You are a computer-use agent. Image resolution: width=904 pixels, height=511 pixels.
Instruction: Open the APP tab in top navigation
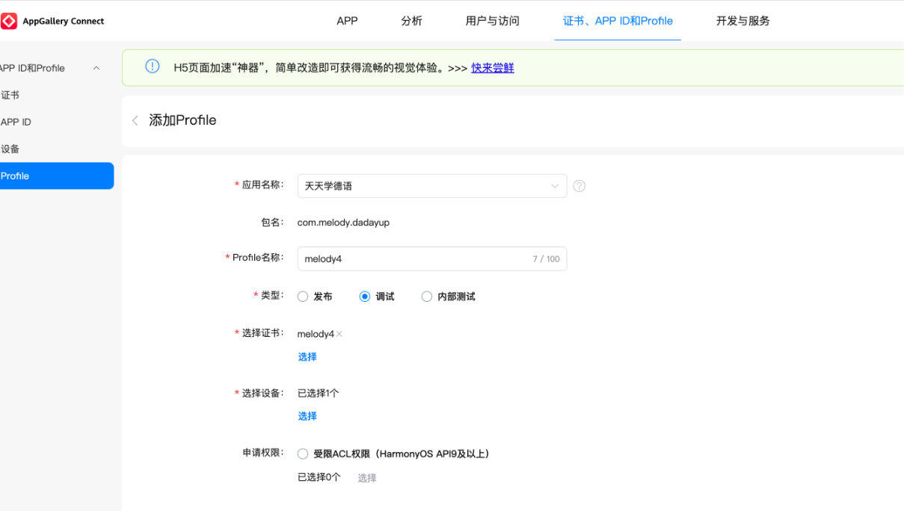click(347, 21)
